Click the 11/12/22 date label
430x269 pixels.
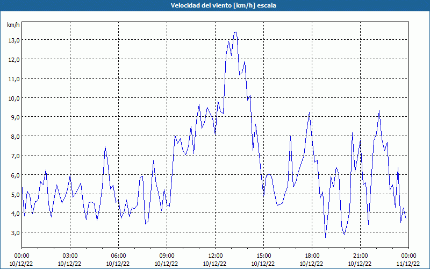coord(408,264)
